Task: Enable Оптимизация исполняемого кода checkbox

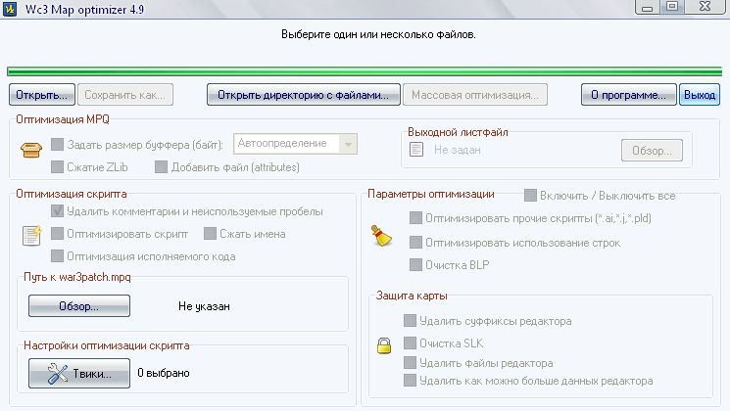Action: point(57,255)
